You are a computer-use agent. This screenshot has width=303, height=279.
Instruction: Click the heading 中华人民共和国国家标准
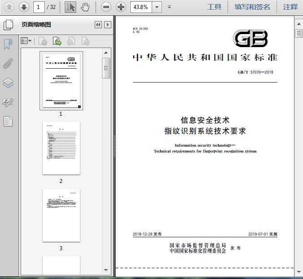click(x=205, y=57)
